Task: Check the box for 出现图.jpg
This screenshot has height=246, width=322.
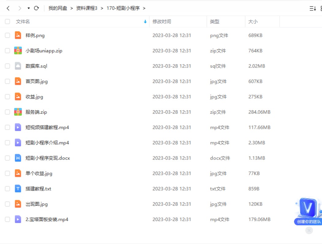Action: [7, 204]
